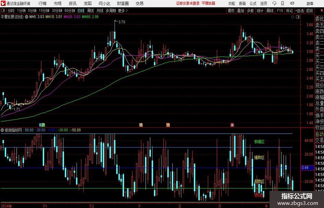Open the 选项 menu

pyautogui.click(x=263, y=3)
